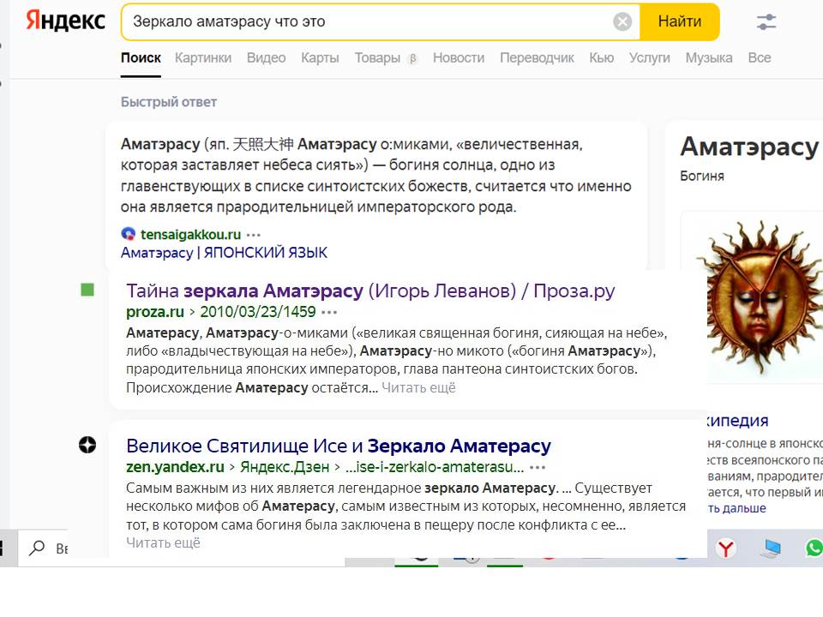Open WhatsApp from the taskbar

click(x=814, y=548)
